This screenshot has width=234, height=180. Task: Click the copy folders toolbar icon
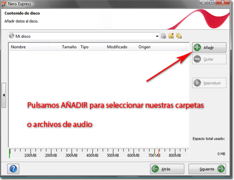[x=179, y=36]
